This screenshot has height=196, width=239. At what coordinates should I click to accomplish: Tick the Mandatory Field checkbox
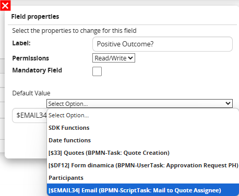pyautogui.click(x=97, y=71)
